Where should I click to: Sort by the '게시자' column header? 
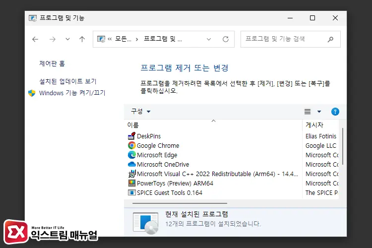(x=321, y=125)
